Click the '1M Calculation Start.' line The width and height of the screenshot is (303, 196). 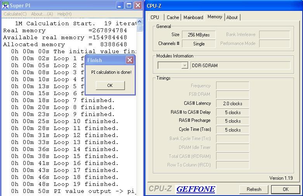(x=76, y=24)
